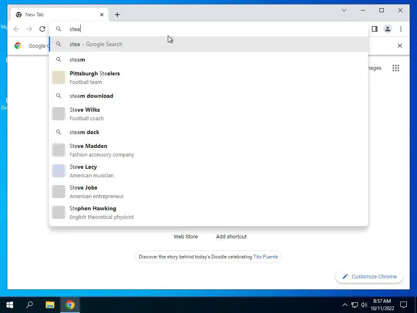Pick the 'steam deck' suggestion
This screenshot has height=313, width=417.
pos(209,132)
